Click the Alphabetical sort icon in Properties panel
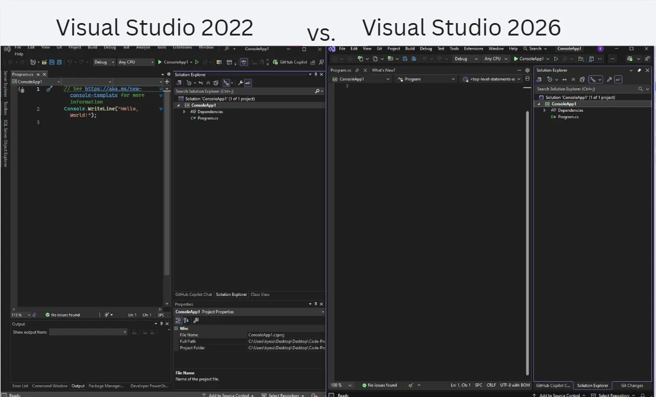 [186, 320]
